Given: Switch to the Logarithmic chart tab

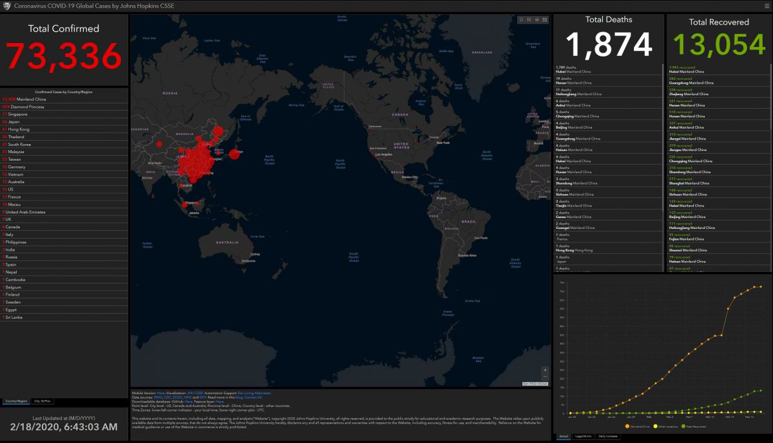Looking at the screenshot, I should click(x=583, y=437).
